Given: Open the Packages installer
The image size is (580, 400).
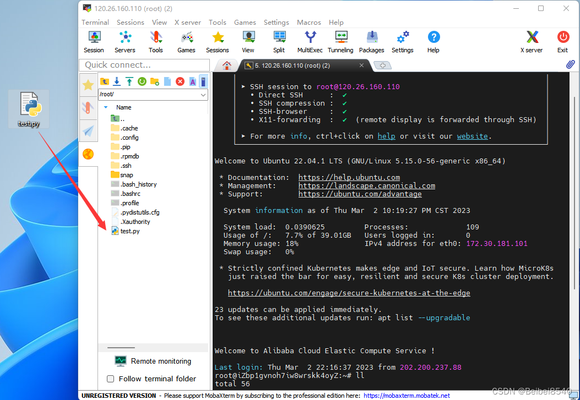Looking at the screenshot, I should click(371, 42).
